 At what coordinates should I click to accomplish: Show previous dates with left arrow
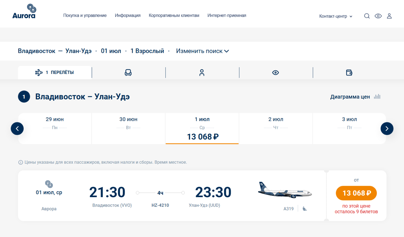click(x=17, y=129)
